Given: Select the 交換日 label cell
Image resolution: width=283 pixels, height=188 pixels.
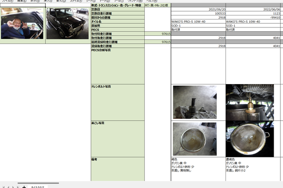Looking at the screenshot, I should coord(118,9).
